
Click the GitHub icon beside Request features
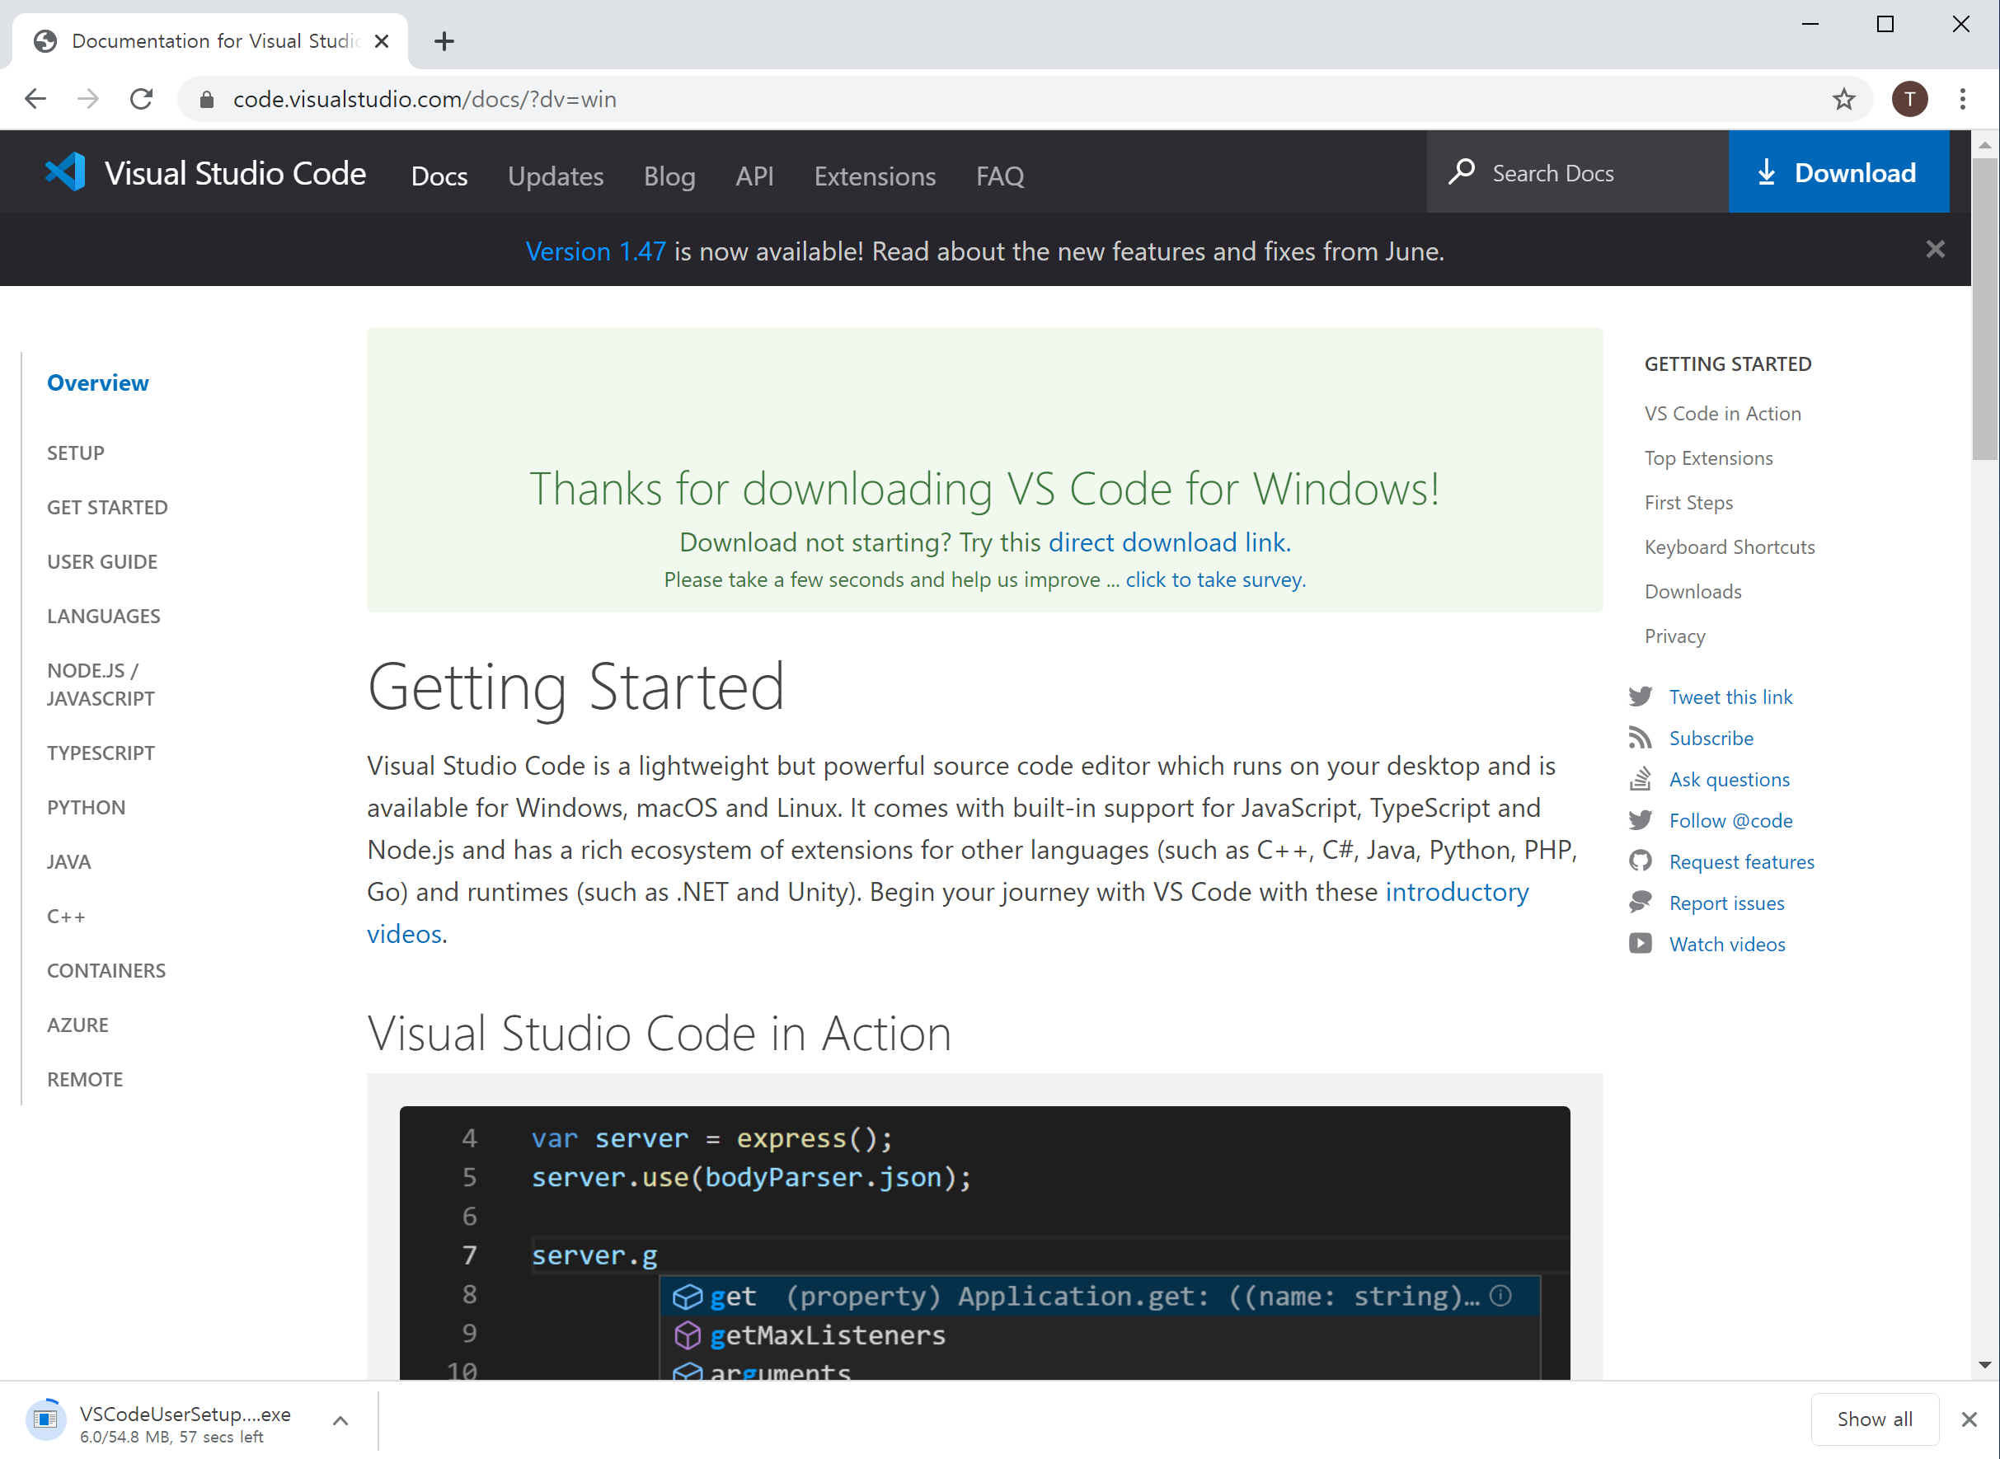click(x=1641, y=862)
